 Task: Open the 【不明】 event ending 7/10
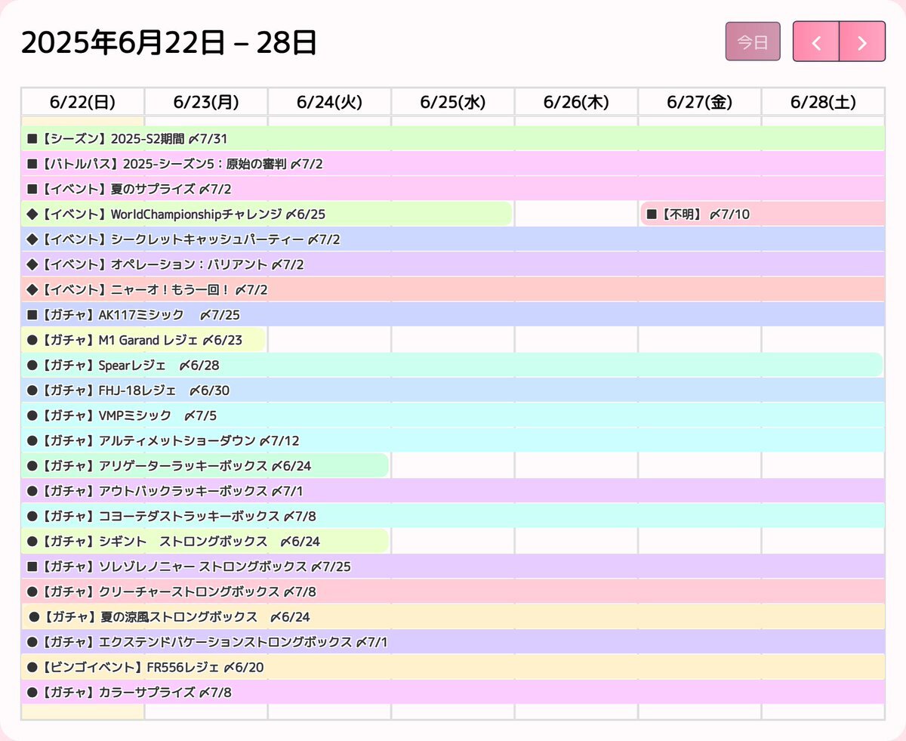[763, 214]
